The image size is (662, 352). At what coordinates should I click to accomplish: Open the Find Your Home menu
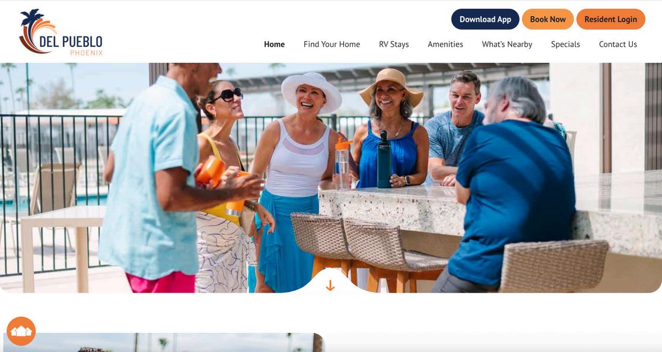click(x=332, y=45)
